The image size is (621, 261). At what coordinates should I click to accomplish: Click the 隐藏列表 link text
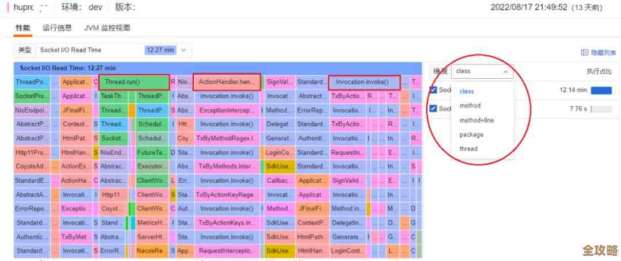coord(603,52)
